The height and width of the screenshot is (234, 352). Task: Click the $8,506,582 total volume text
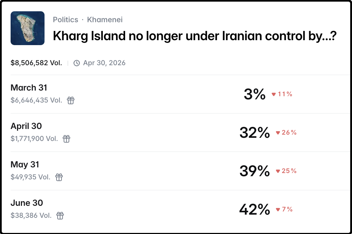36,63
